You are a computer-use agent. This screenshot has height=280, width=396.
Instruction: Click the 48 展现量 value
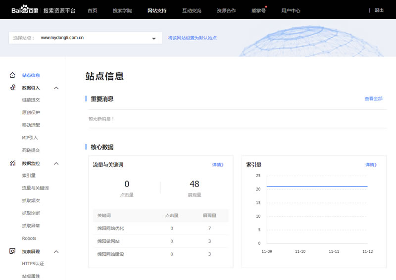[x=195, y=184]
